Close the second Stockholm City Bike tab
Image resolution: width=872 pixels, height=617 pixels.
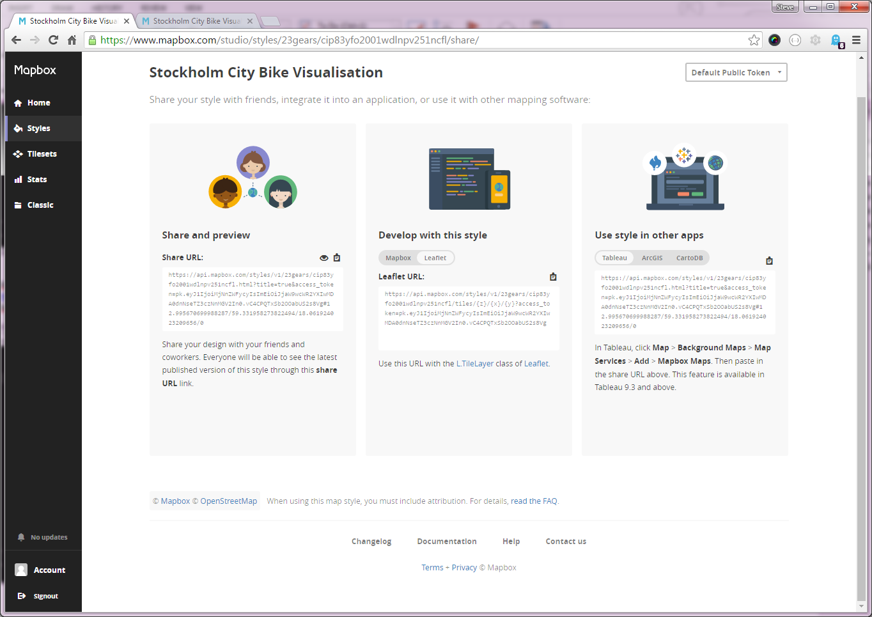[250, 21]
